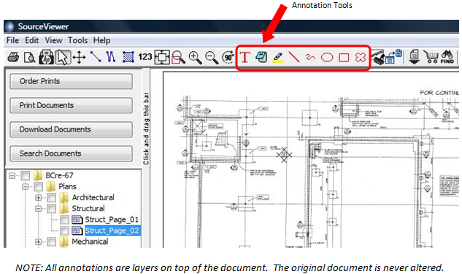Expand the Mechanical tree node
This screenshot has height=274, width=462.
(x=38, y=242)
